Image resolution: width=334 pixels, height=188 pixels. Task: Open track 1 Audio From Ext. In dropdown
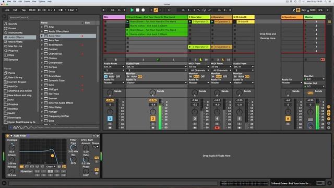click(114, 67)
